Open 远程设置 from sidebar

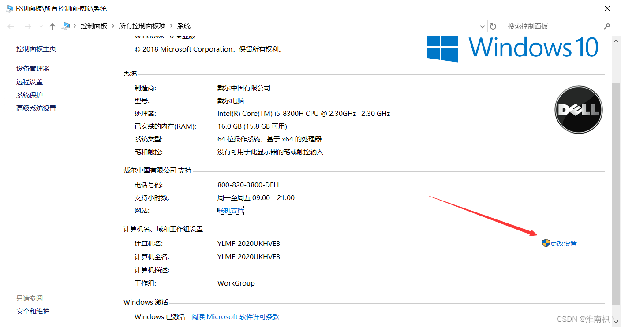(30, 82)
